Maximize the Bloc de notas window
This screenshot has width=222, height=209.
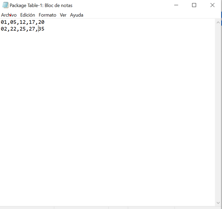click(x=194, y=5)
